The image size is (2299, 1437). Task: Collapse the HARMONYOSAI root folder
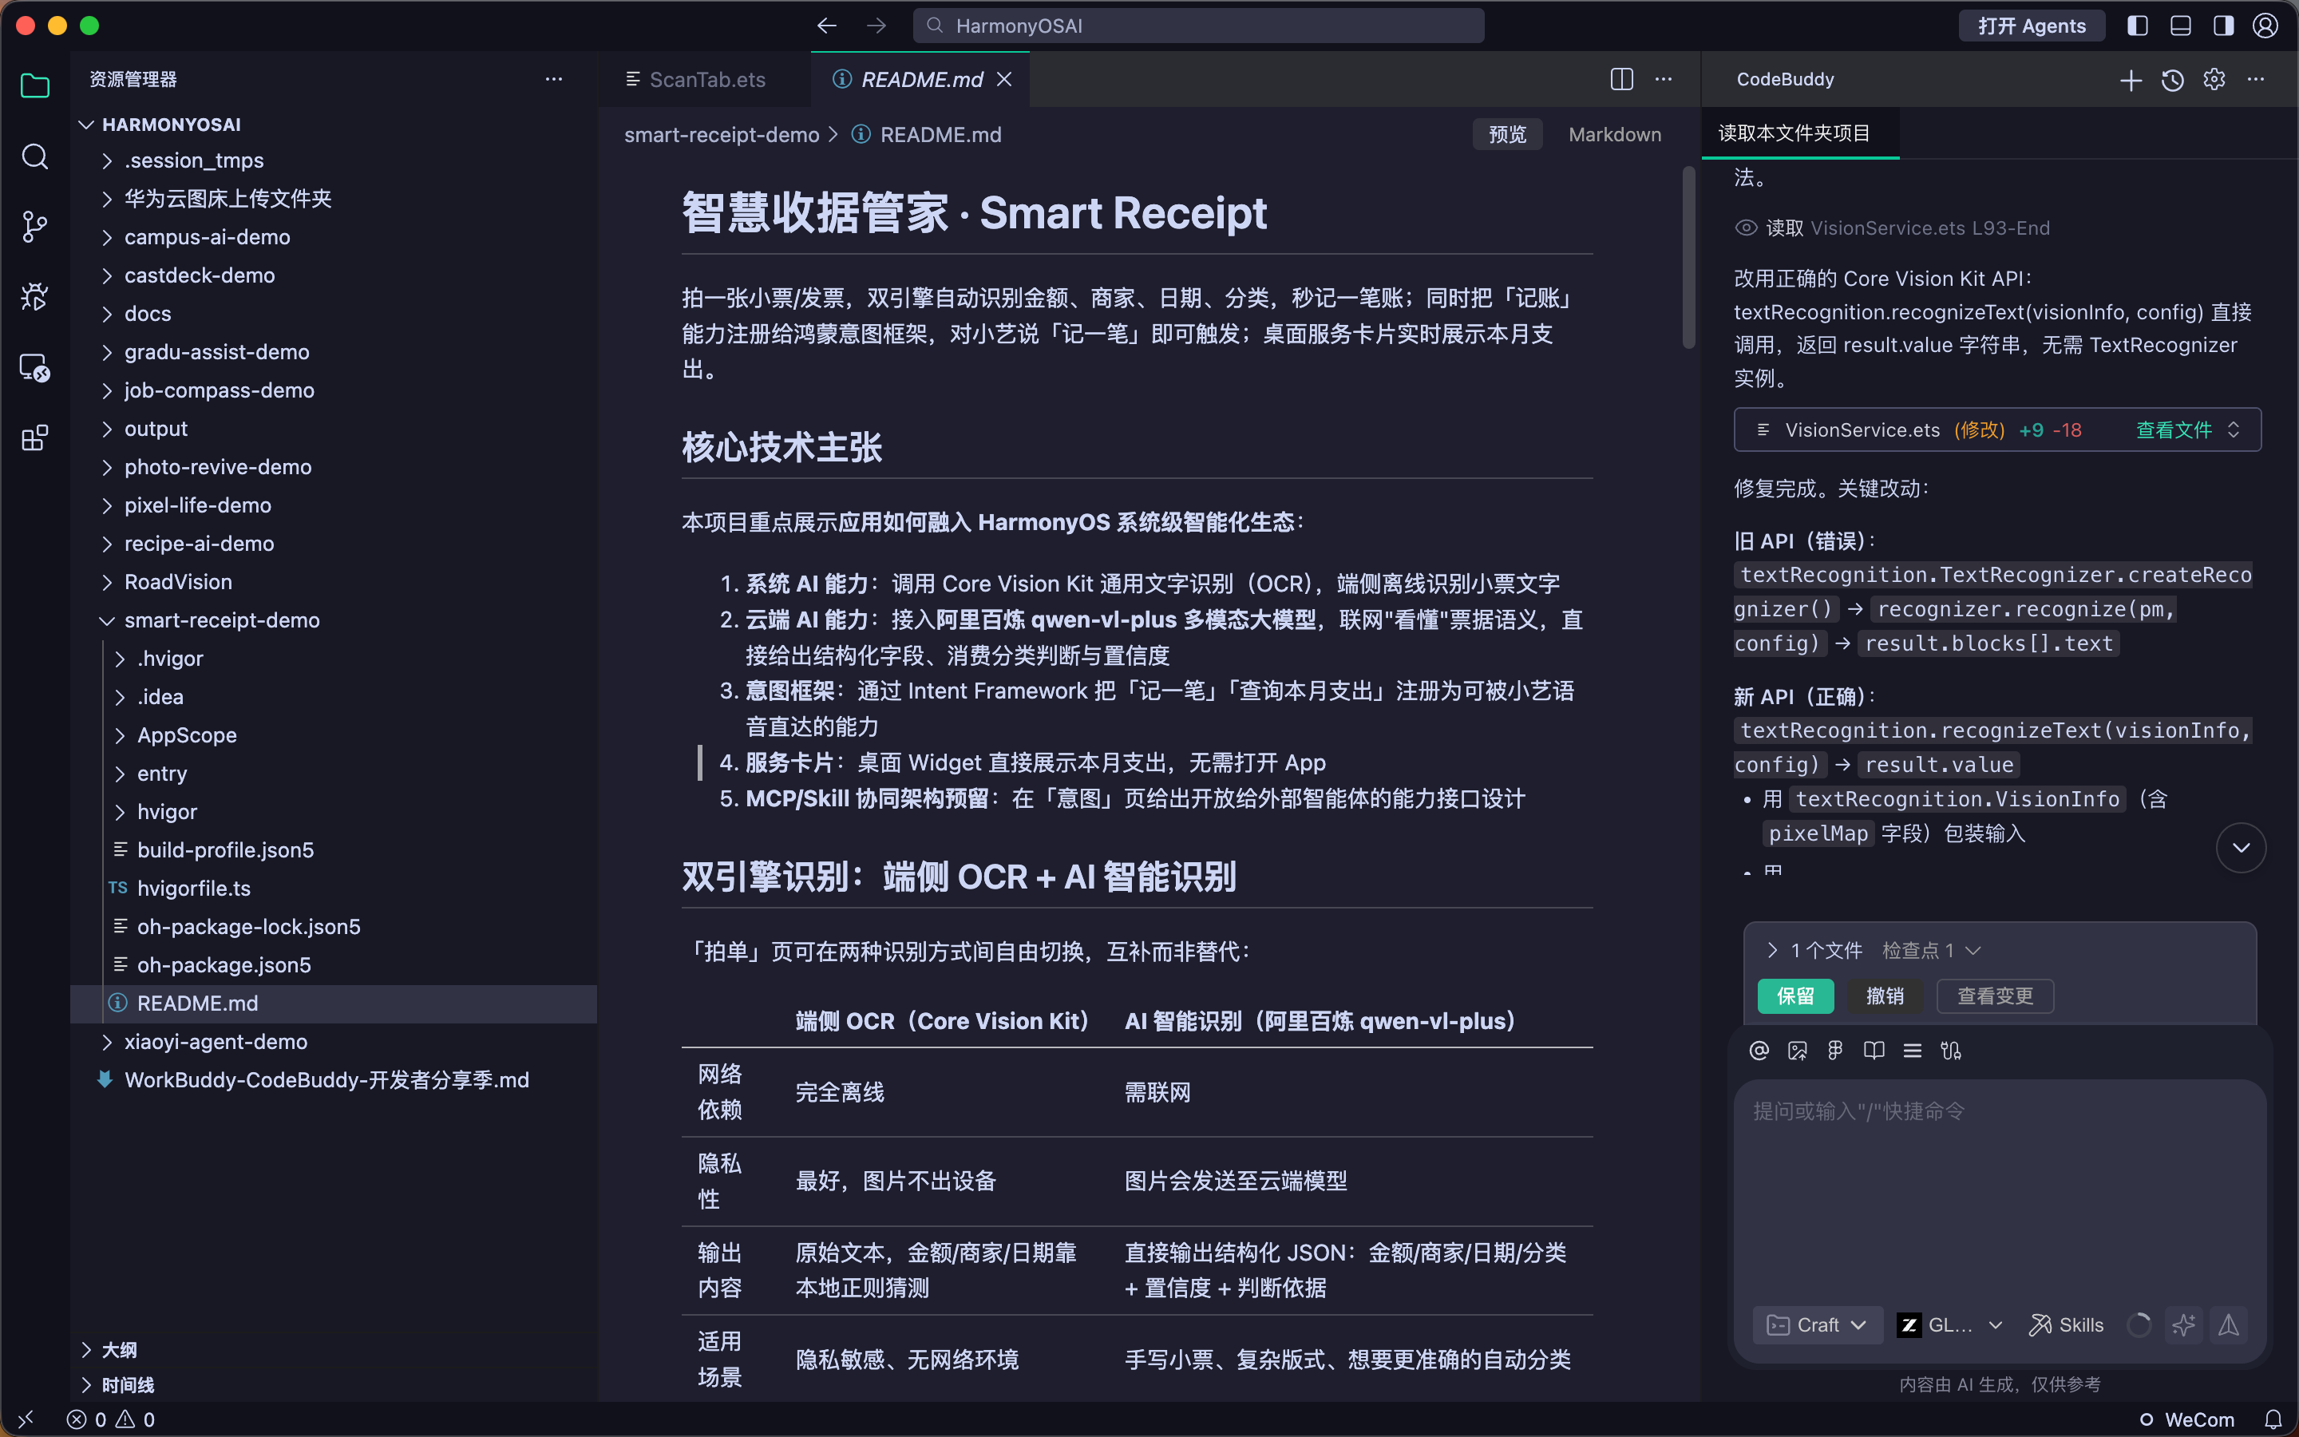coord(85,125)
